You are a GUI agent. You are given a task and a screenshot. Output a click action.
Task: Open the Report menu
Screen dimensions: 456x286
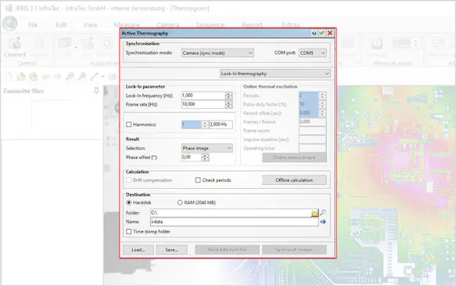(252, 25)
